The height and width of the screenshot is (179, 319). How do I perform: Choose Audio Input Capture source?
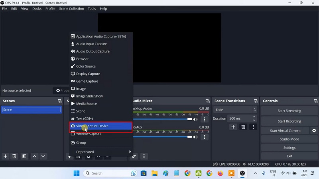[x=101, y=44]
